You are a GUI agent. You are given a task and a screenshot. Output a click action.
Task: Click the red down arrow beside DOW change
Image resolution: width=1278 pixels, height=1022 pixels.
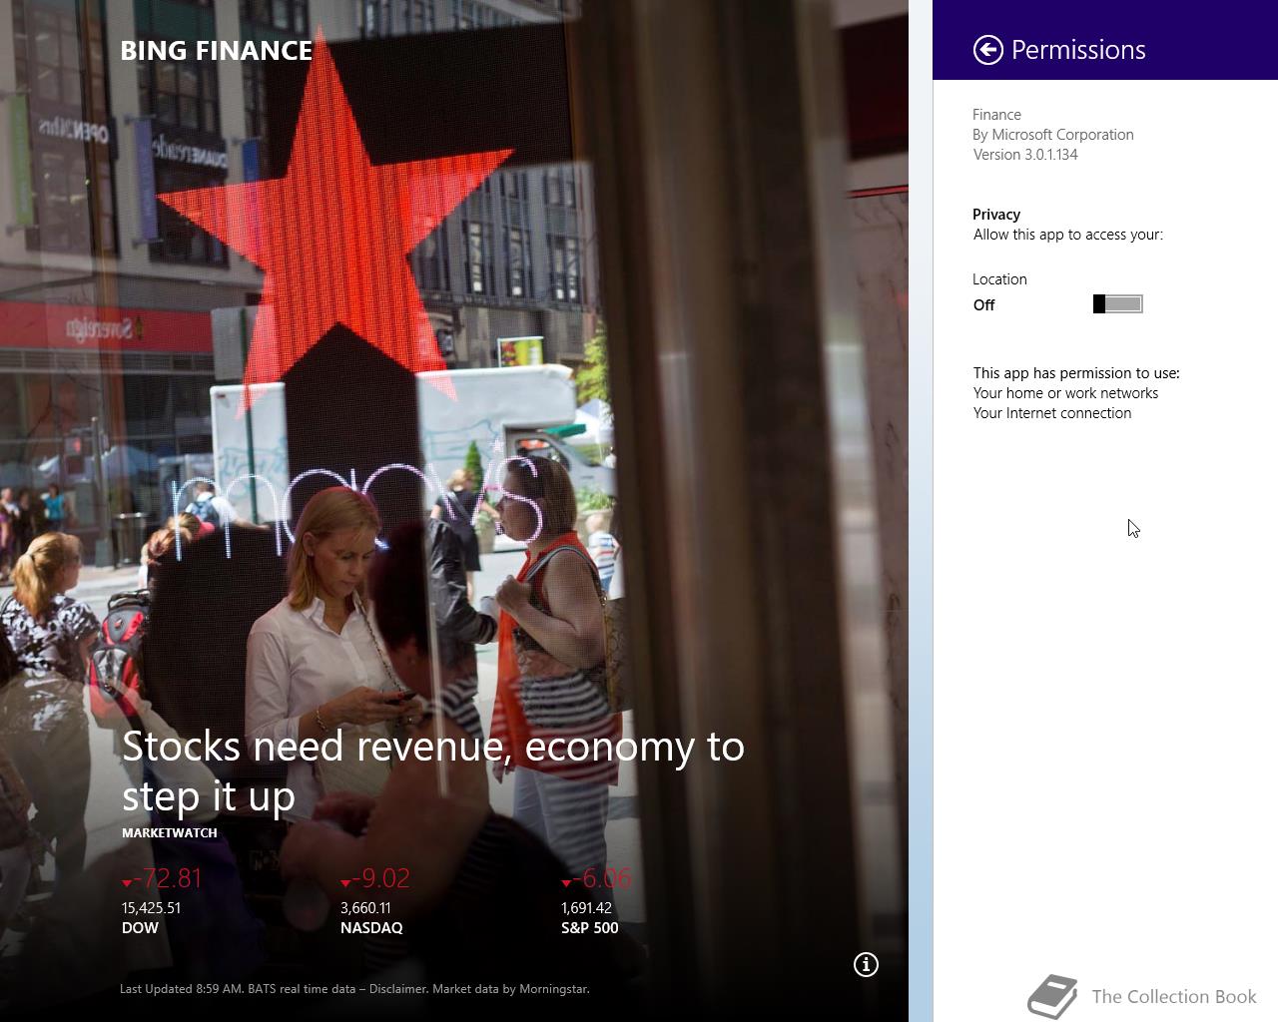click(127, 883)
